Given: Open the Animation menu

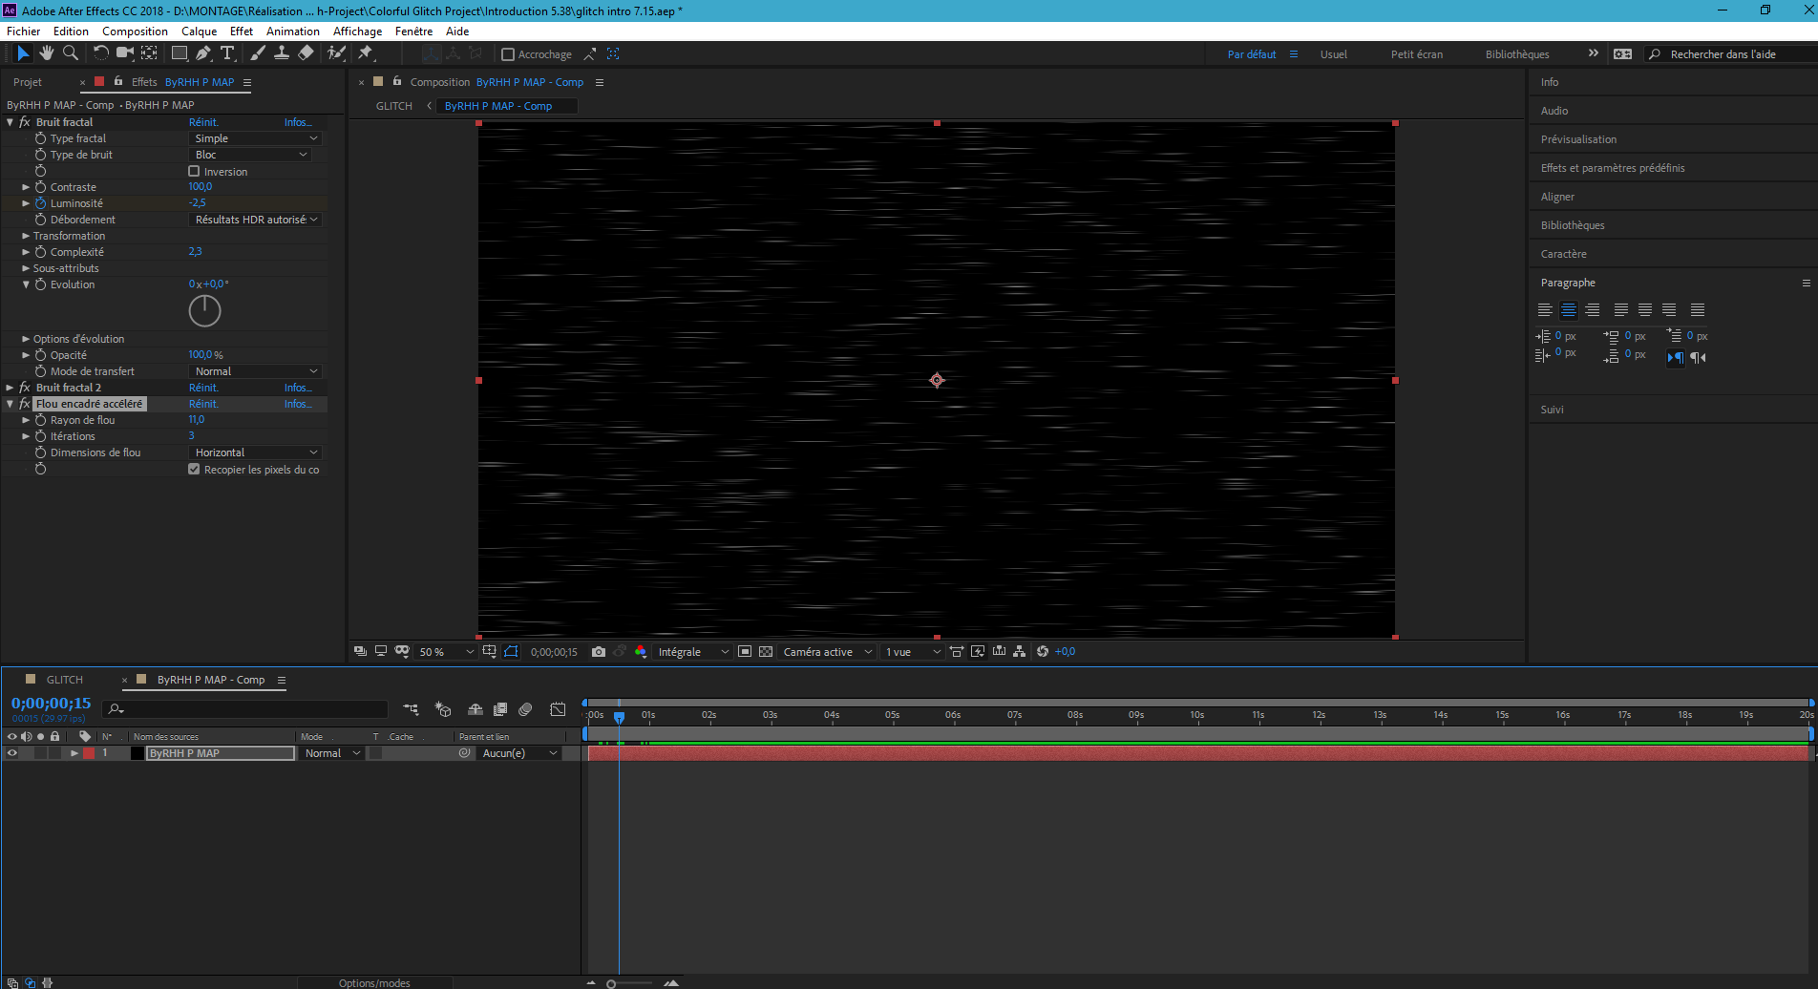Looking at the screenshot, I should (x=292, y=32).
